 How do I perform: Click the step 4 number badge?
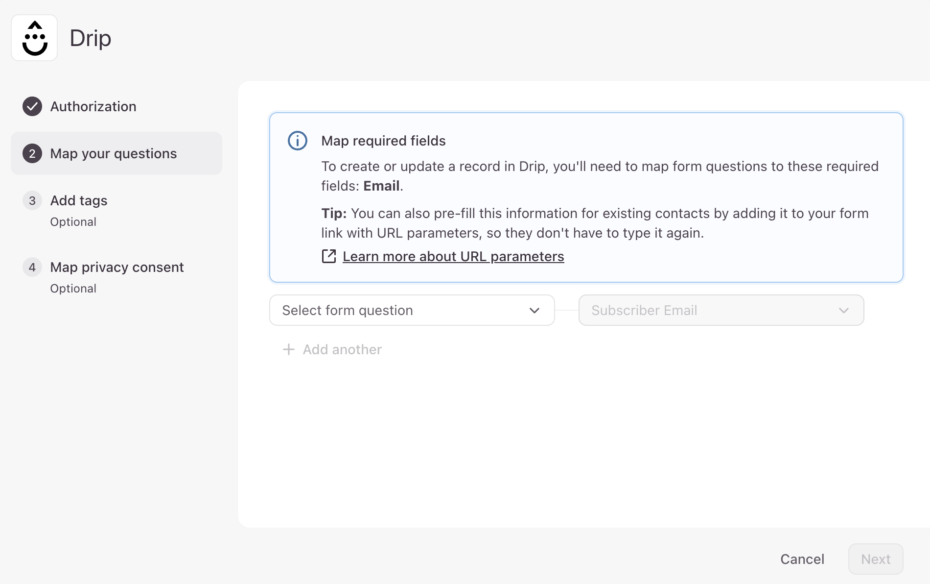[32, 267]
